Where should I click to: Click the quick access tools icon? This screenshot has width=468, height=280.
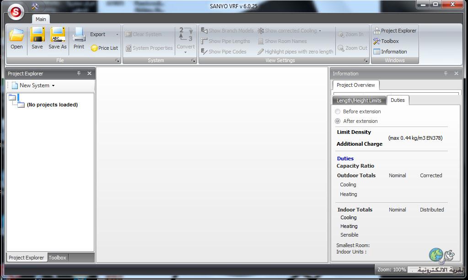pyautogui.click(x=35, y=6)
